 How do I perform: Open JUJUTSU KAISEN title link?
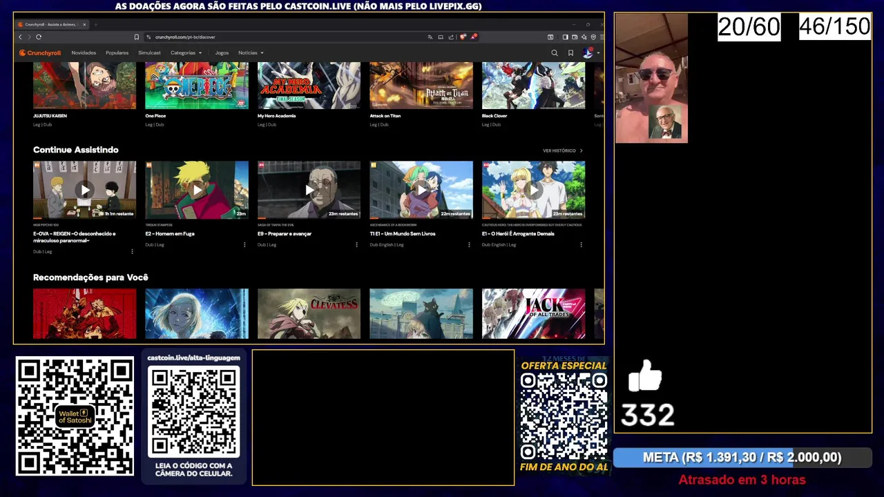(50, 116)
